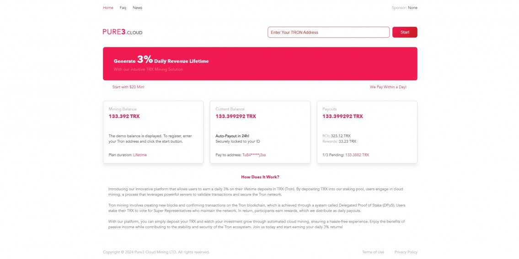Click the Current Balance 133.399292 TRX value
519x259 pixels.
click(235, 116)
